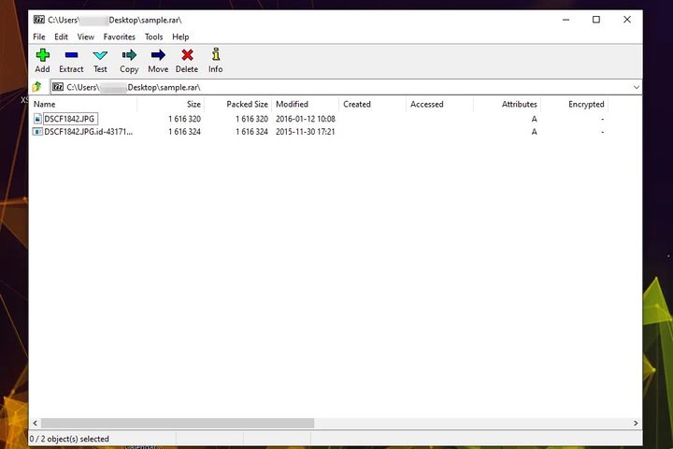Screen dimensions: 673x449
Task: Click the red Delete icon
Action: 187,56
